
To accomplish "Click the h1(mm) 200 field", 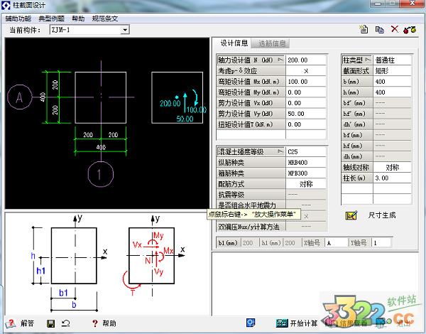I will [292, 242].
